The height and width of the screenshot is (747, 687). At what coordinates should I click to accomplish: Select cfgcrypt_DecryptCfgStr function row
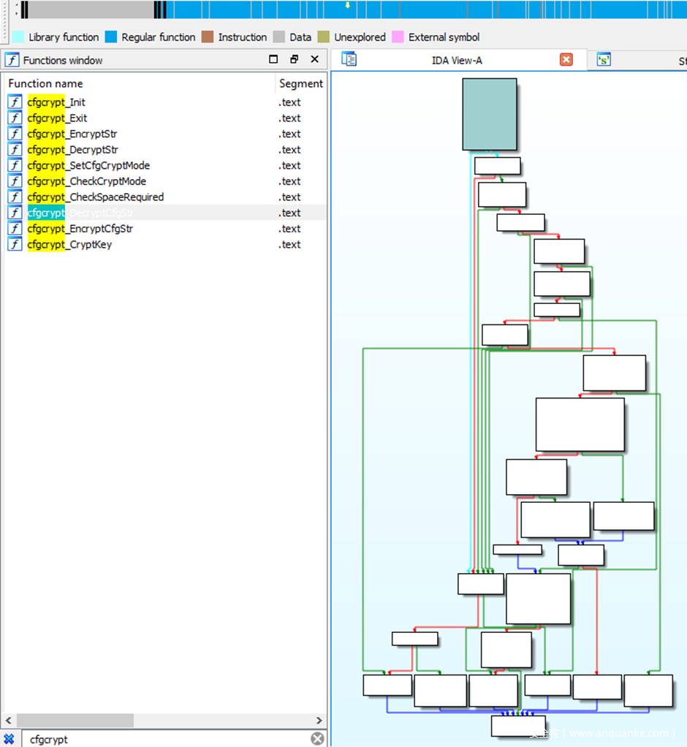(80, 213)
